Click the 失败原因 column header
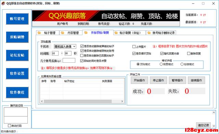This screenshot has height=134, width=219. (x=112, y=81)
